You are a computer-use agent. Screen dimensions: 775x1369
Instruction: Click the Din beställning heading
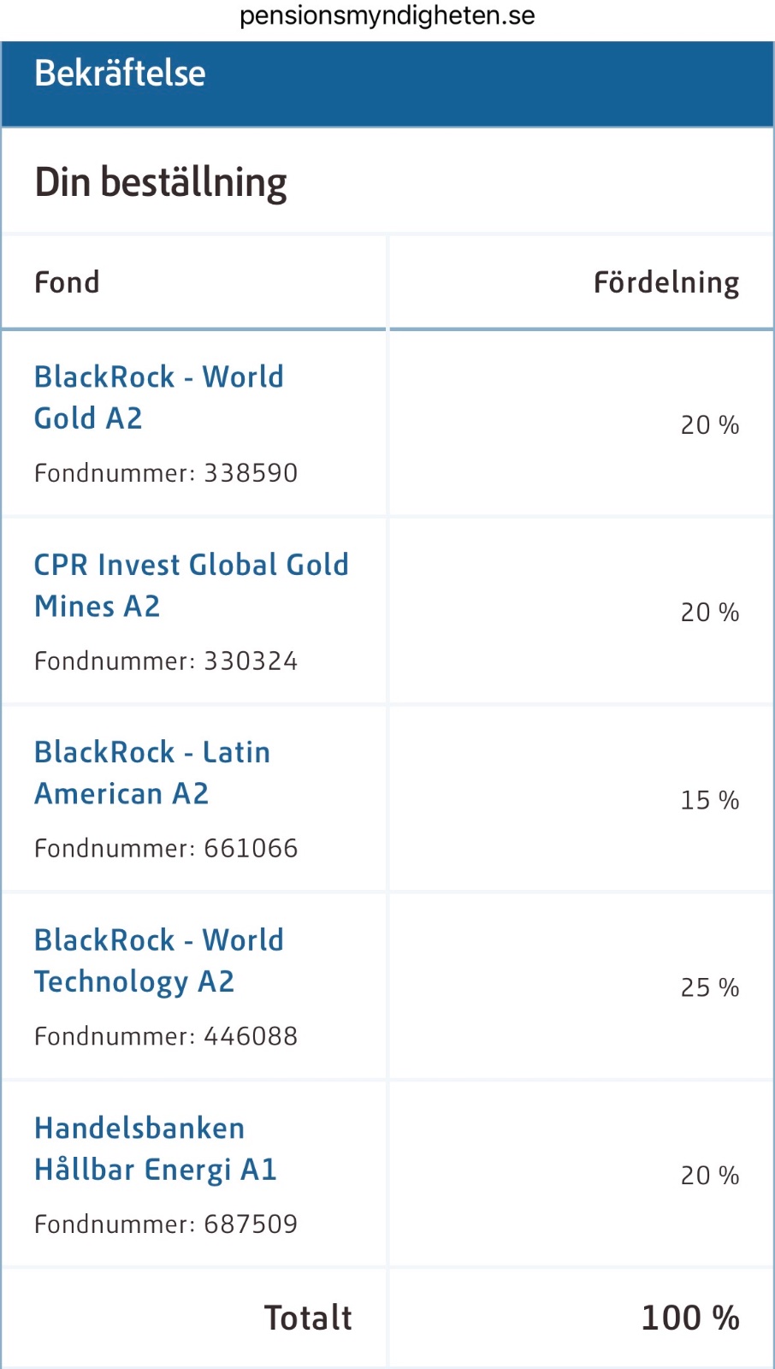click(x=161, y=182)
